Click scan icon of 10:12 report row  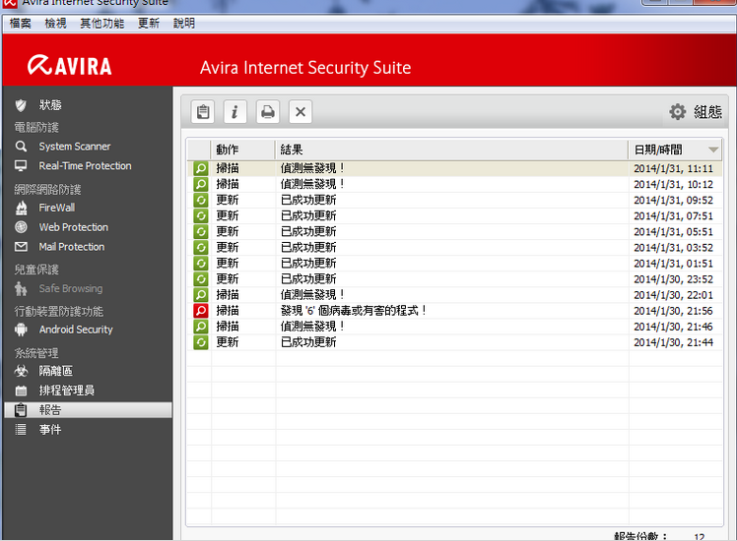tap(201, 184)
